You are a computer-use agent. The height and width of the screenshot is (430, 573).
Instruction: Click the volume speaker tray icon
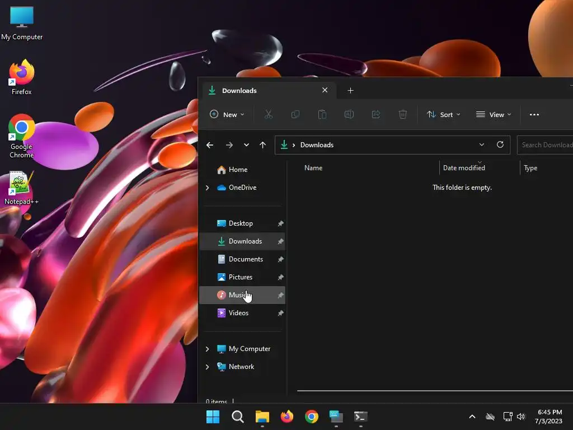pyautogui.click(x=521, y=417)
